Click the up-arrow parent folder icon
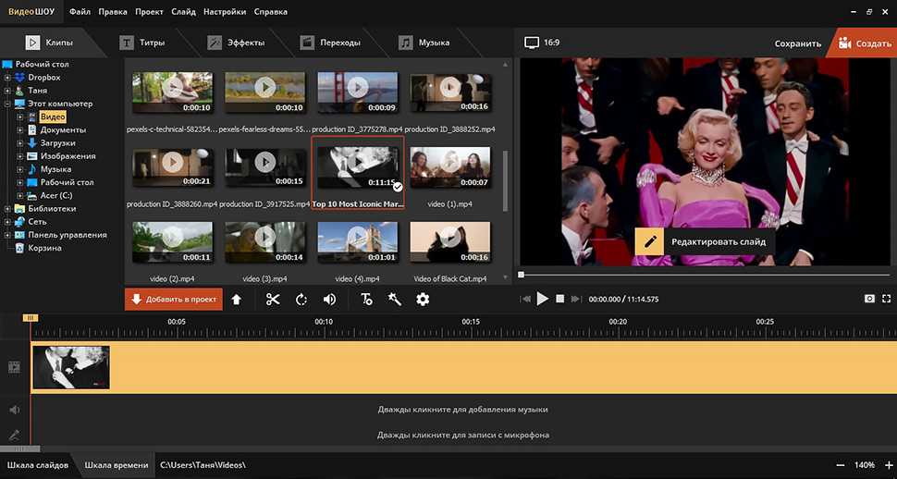Screen dimensions: 897x479 tap(237, 299)
